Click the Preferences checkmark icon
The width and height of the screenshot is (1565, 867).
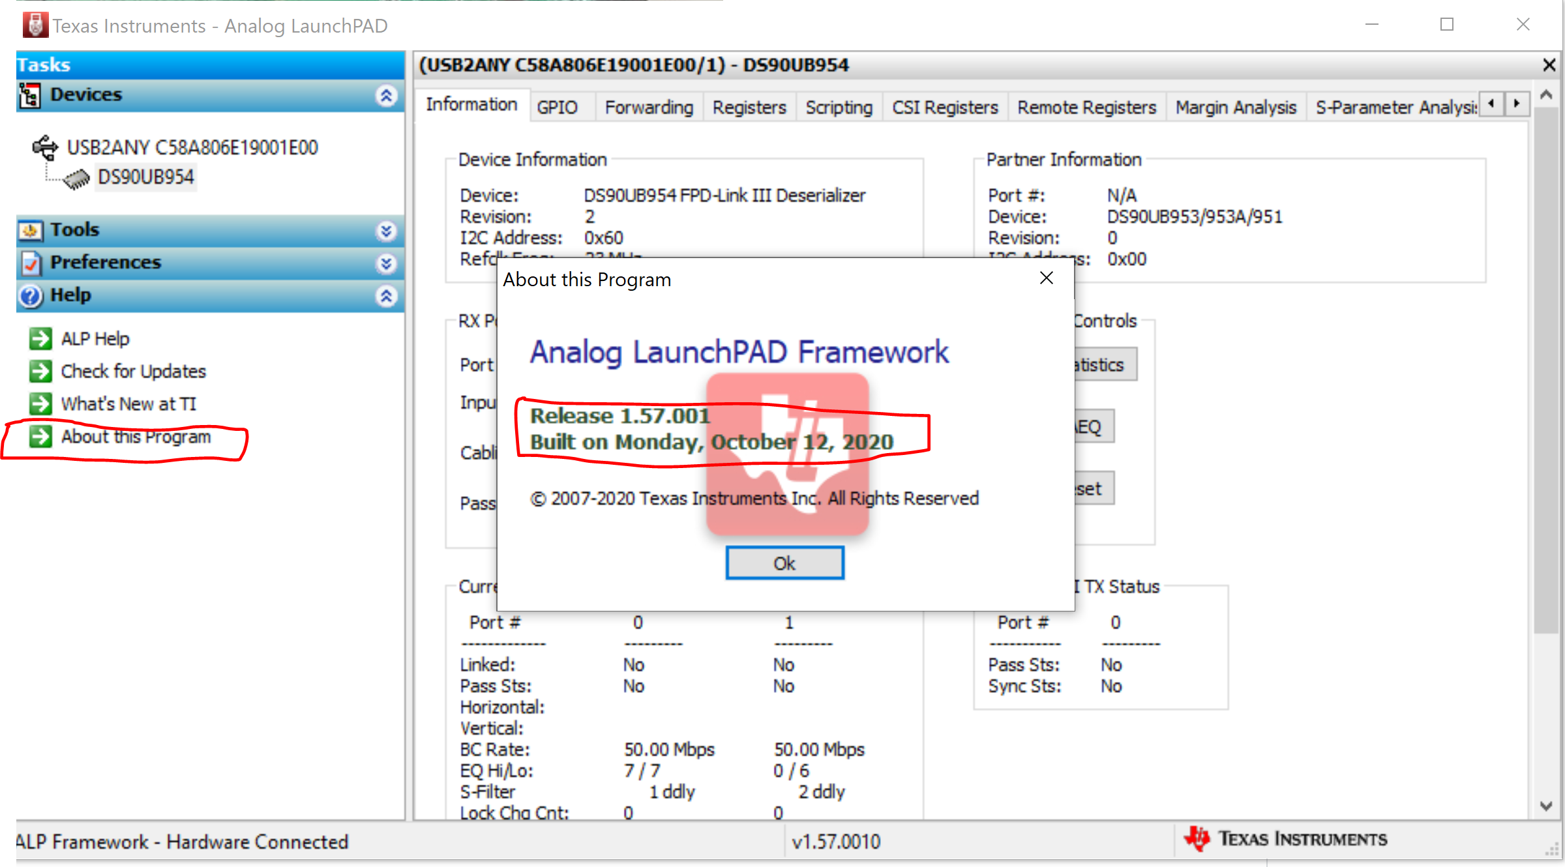click(30, 263)
